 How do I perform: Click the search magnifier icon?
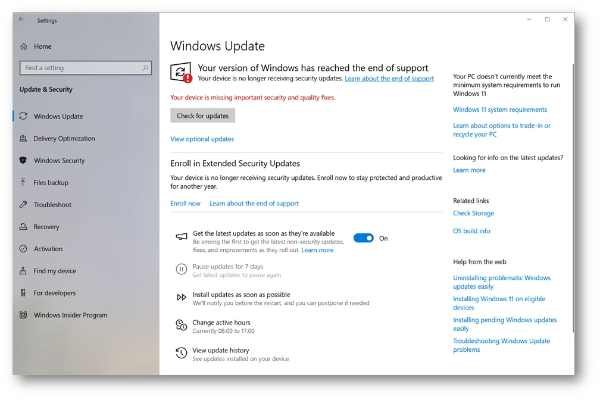145,68
